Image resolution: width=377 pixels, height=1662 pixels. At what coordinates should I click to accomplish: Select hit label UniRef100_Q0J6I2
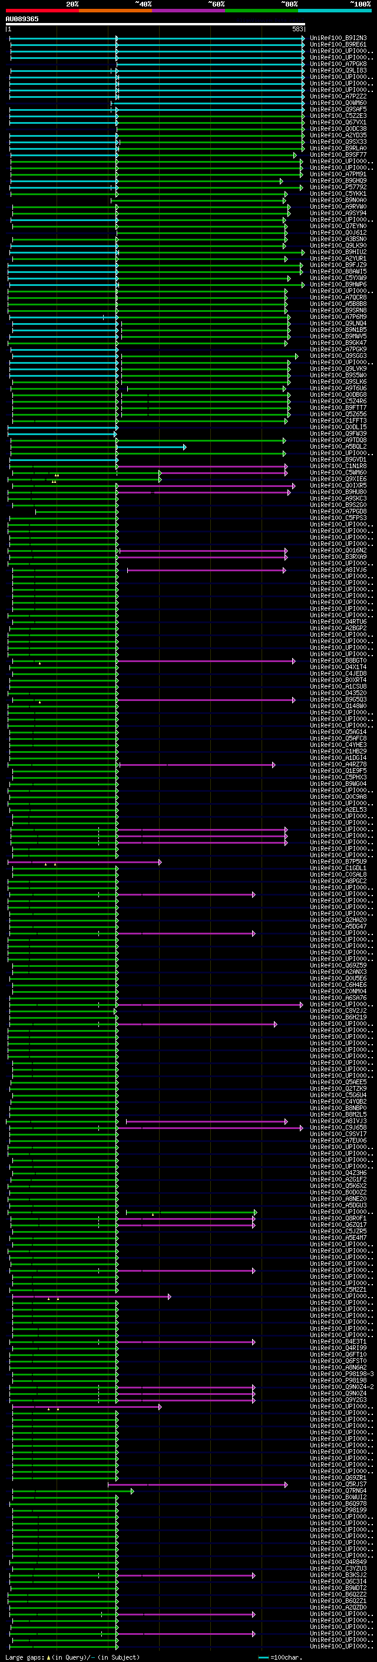338,233
